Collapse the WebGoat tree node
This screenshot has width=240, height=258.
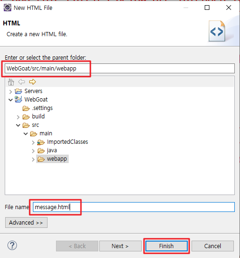10,100
